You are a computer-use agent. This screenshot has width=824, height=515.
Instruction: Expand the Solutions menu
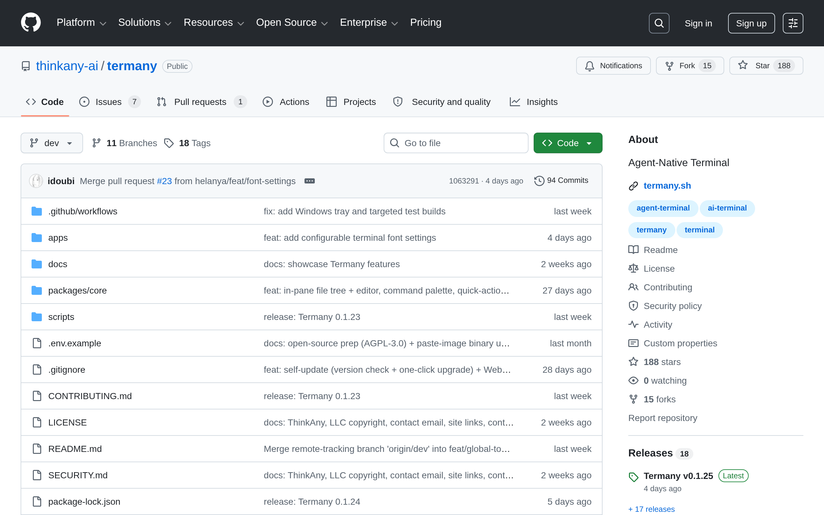tap(145, 23)
